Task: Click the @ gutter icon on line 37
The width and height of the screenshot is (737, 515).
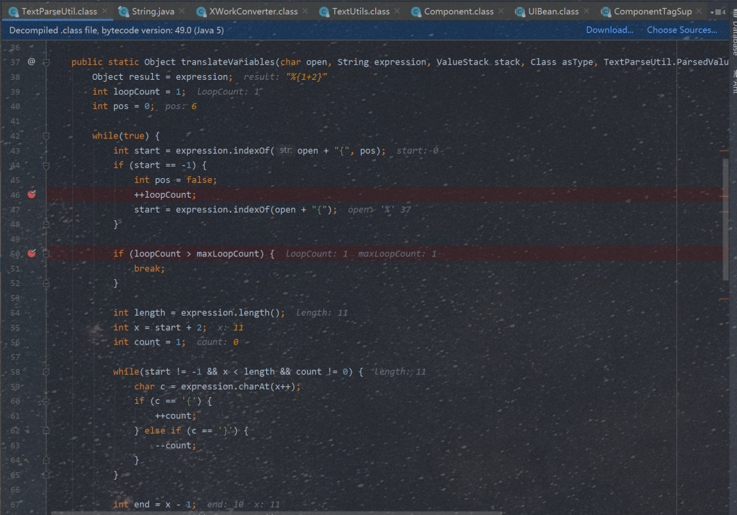Action: (31, 61)
